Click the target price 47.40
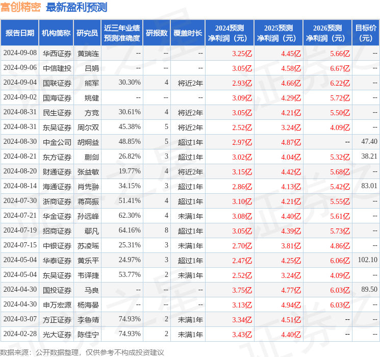The height and width of the screenshot is (357, 380). [x=369, y=142]
